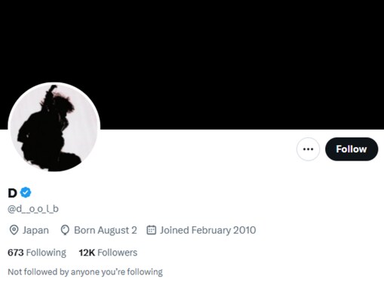
Task: Open the black header banner image
Action: [x=192, y=65]
